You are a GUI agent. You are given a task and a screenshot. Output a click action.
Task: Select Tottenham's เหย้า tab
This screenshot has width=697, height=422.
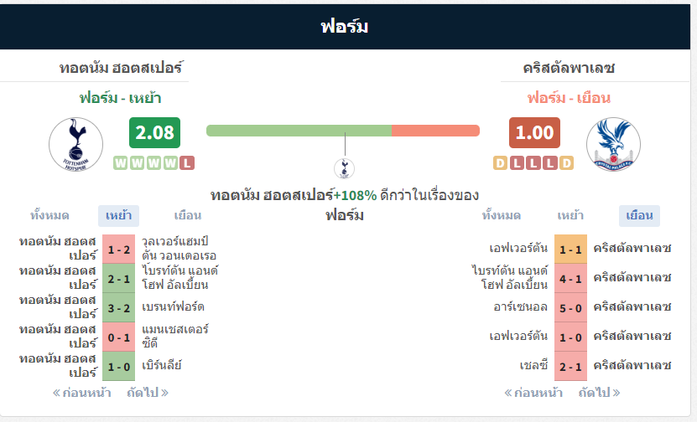click(x=119, y=216)
